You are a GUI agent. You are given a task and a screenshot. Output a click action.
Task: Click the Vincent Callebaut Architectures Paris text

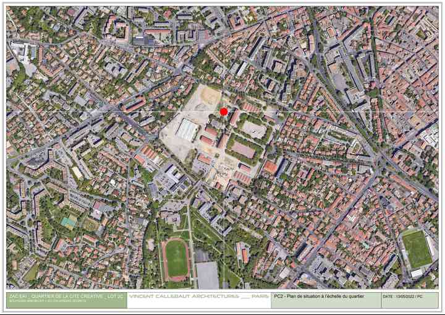point(198,296)
